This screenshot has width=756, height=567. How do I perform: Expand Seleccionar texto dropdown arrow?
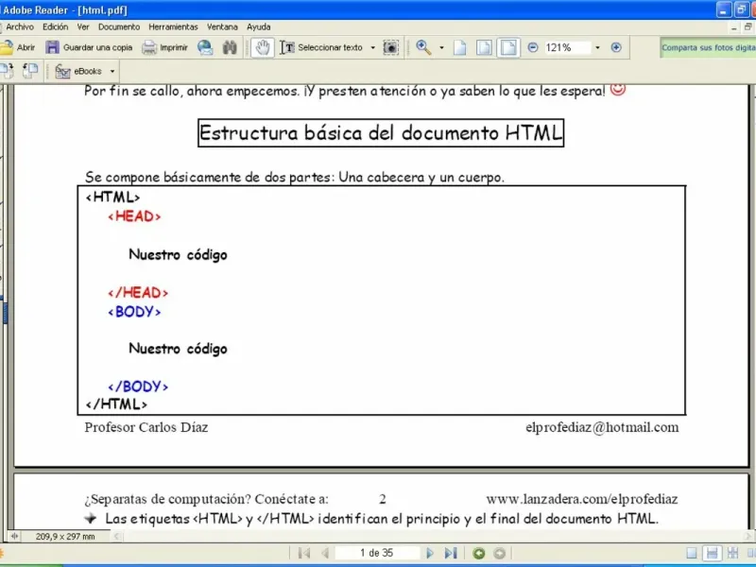(372, 47)
